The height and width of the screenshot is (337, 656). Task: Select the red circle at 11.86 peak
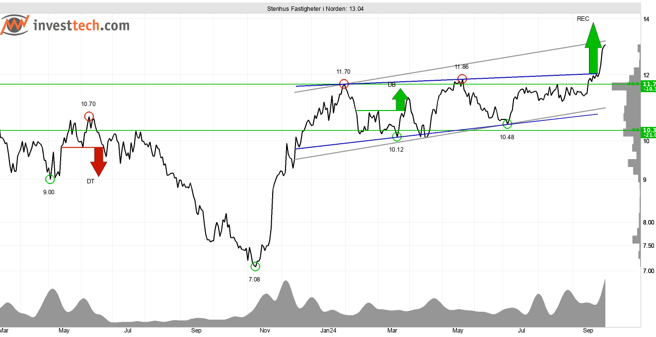coord(462,79)
